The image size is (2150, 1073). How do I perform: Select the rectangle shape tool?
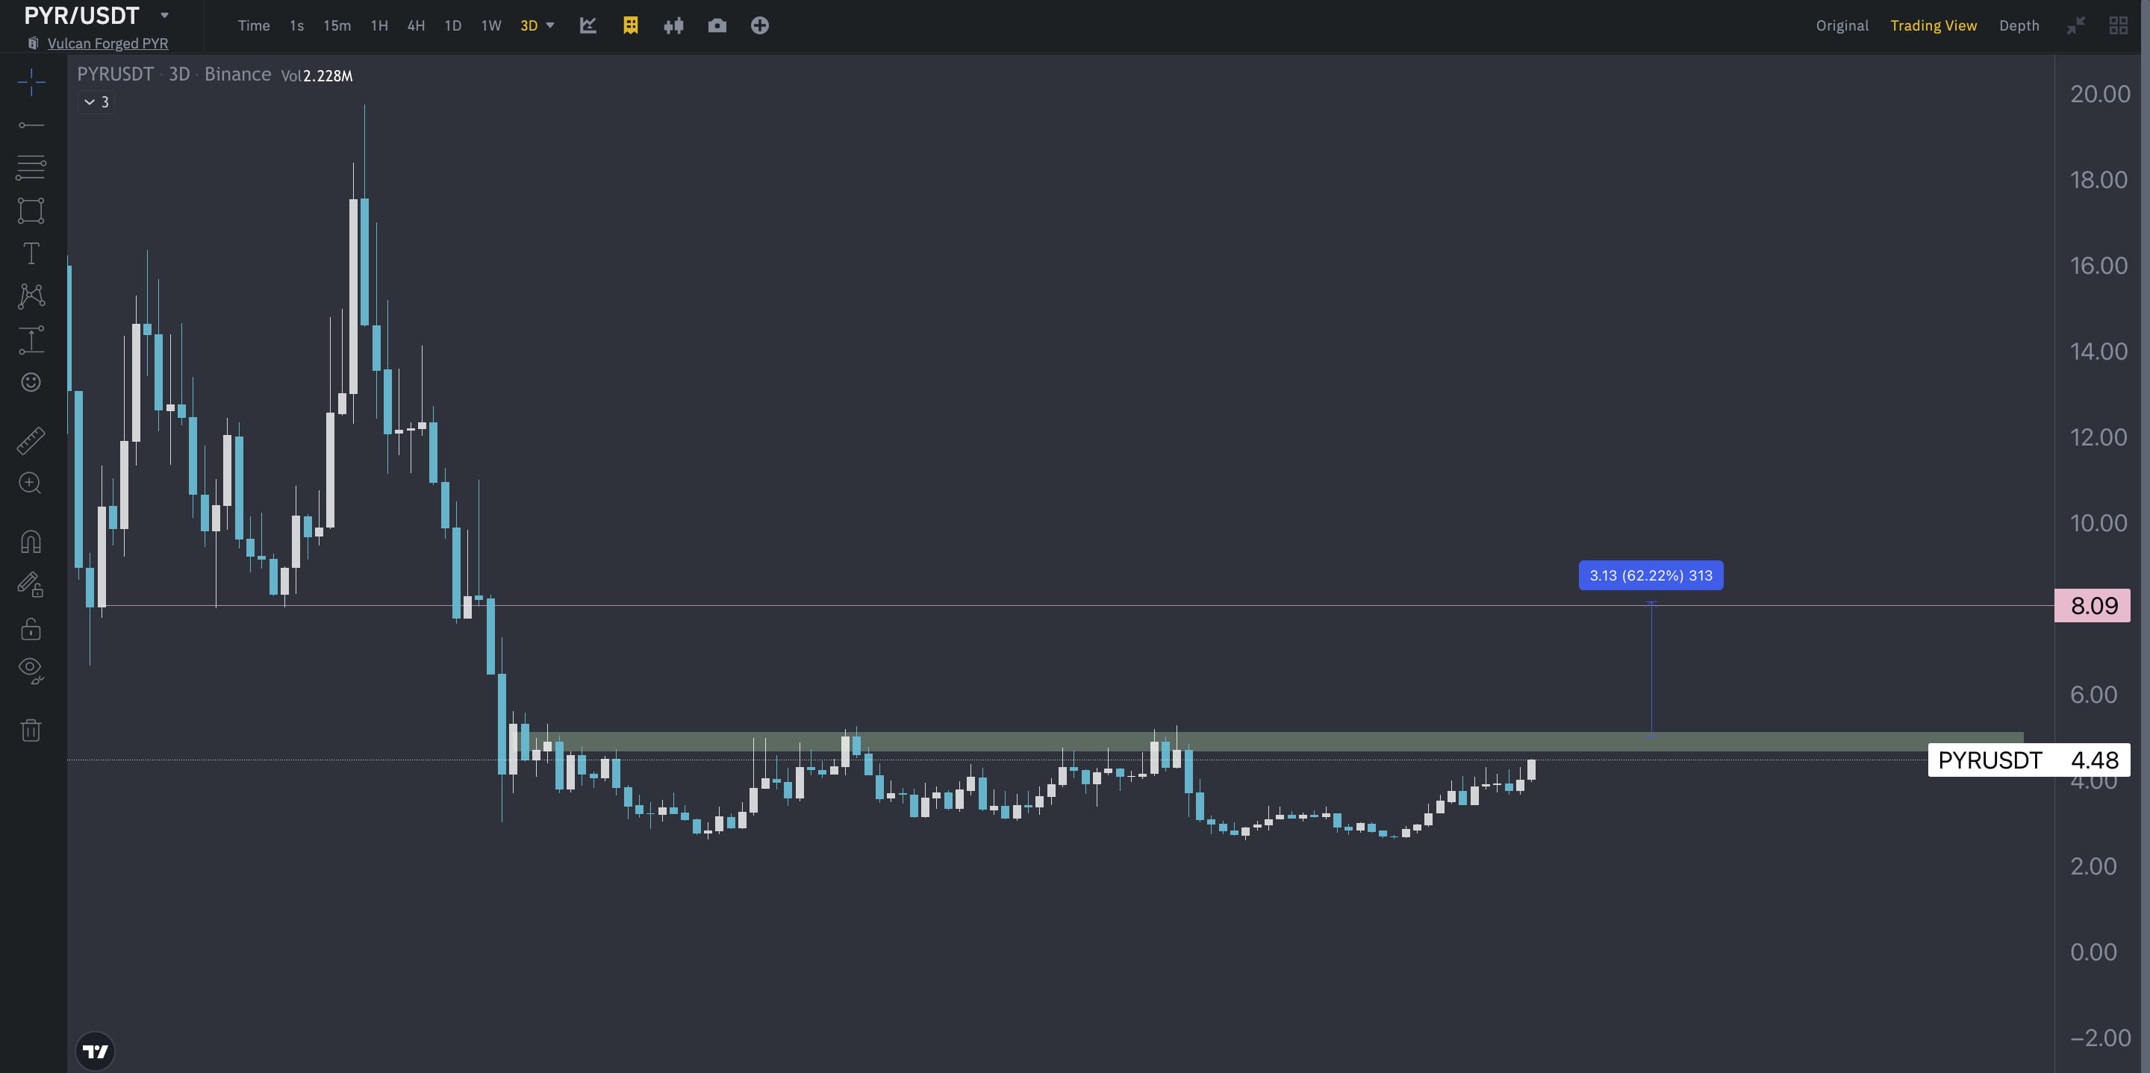pyautogui.click(x=31, y=210)
